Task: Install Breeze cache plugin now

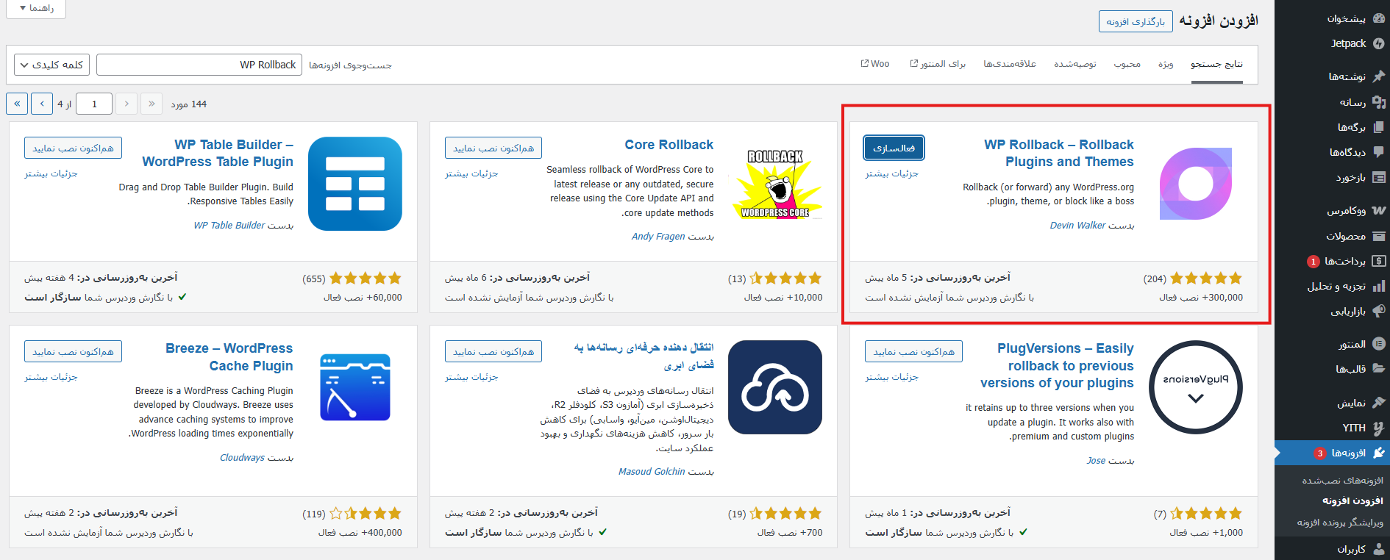Action: 73,351
